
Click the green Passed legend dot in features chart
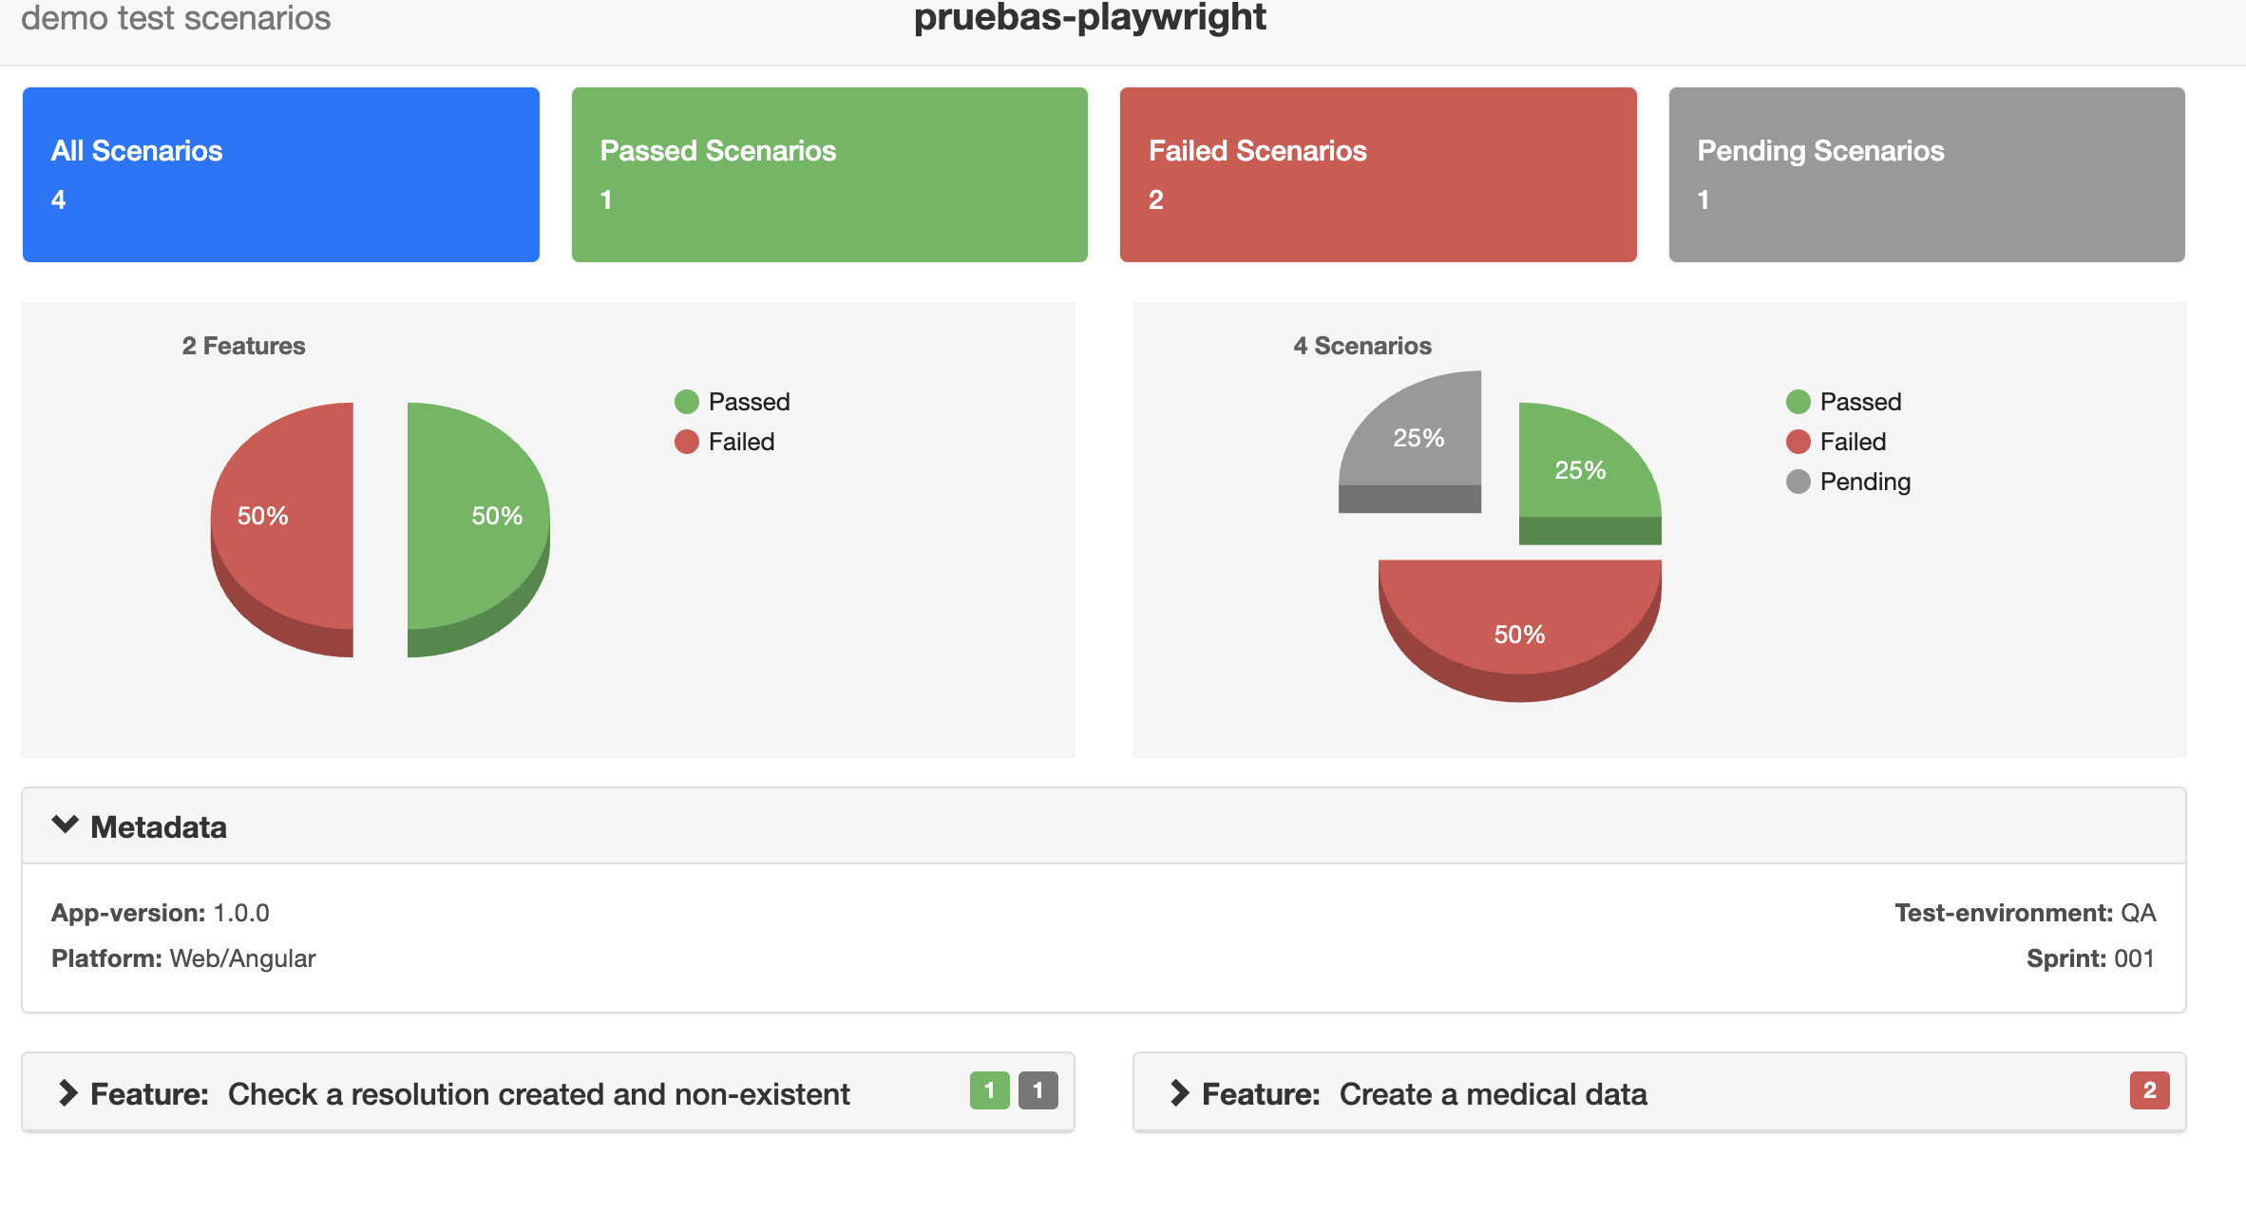click(687, 401)
